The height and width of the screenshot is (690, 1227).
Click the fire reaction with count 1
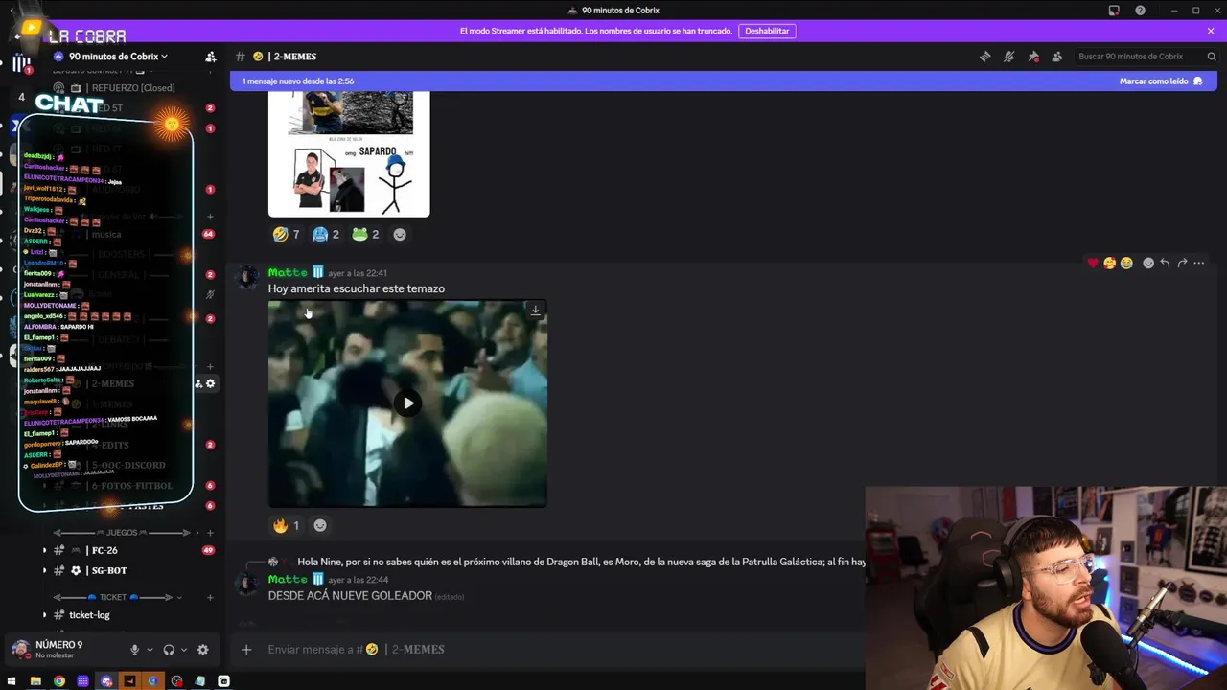coord(287,525)
